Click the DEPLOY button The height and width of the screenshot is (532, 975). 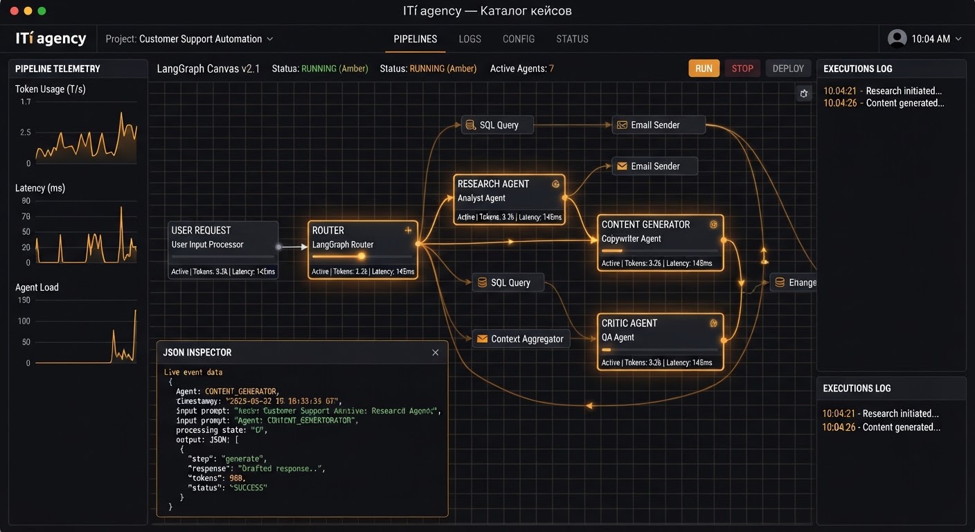pyautogui.click(x=788, y=69)
